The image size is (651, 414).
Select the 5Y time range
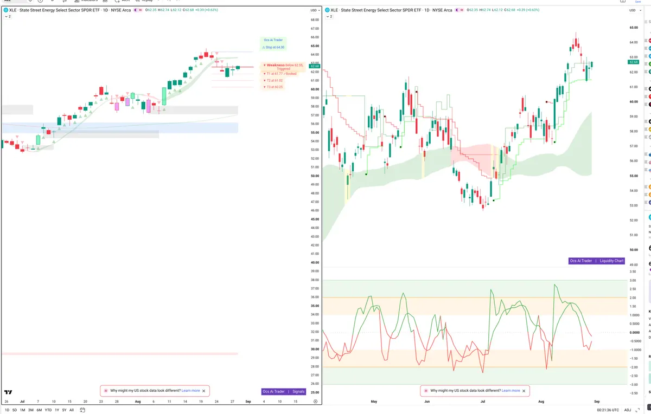(64, 410)
